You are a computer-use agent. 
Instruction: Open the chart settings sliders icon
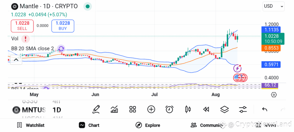(243, 109)
